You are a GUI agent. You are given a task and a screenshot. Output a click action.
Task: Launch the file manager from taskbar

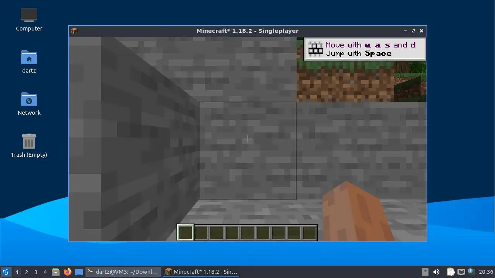pos(56,272)
